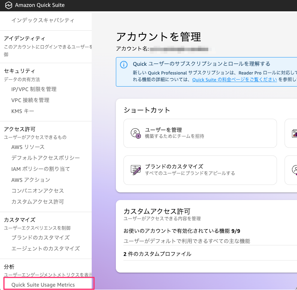Open IAM ポリシーの割り当て
297x290 pixels.
[x=41, y=169]
